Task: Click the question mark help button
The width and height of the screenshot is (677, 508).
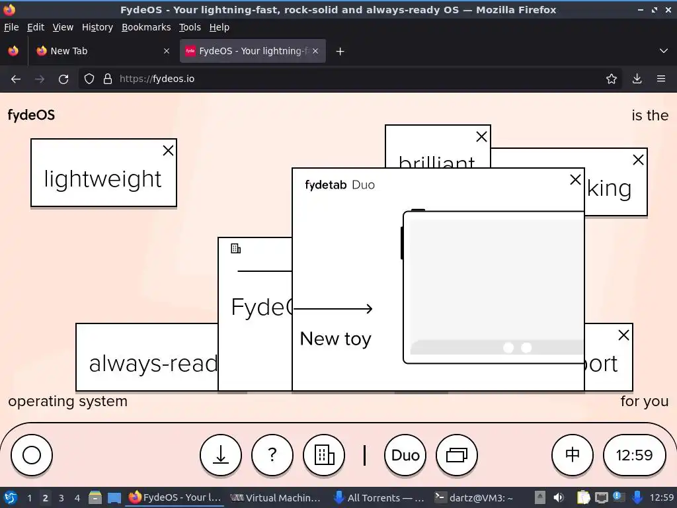Action: [x=272, y=455]
